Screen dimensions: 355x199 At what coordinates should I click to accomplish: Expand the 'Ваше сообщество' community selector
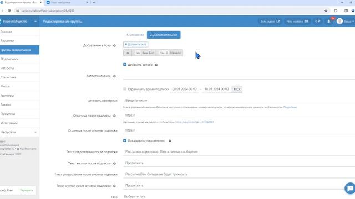click(x=19, y=22)
